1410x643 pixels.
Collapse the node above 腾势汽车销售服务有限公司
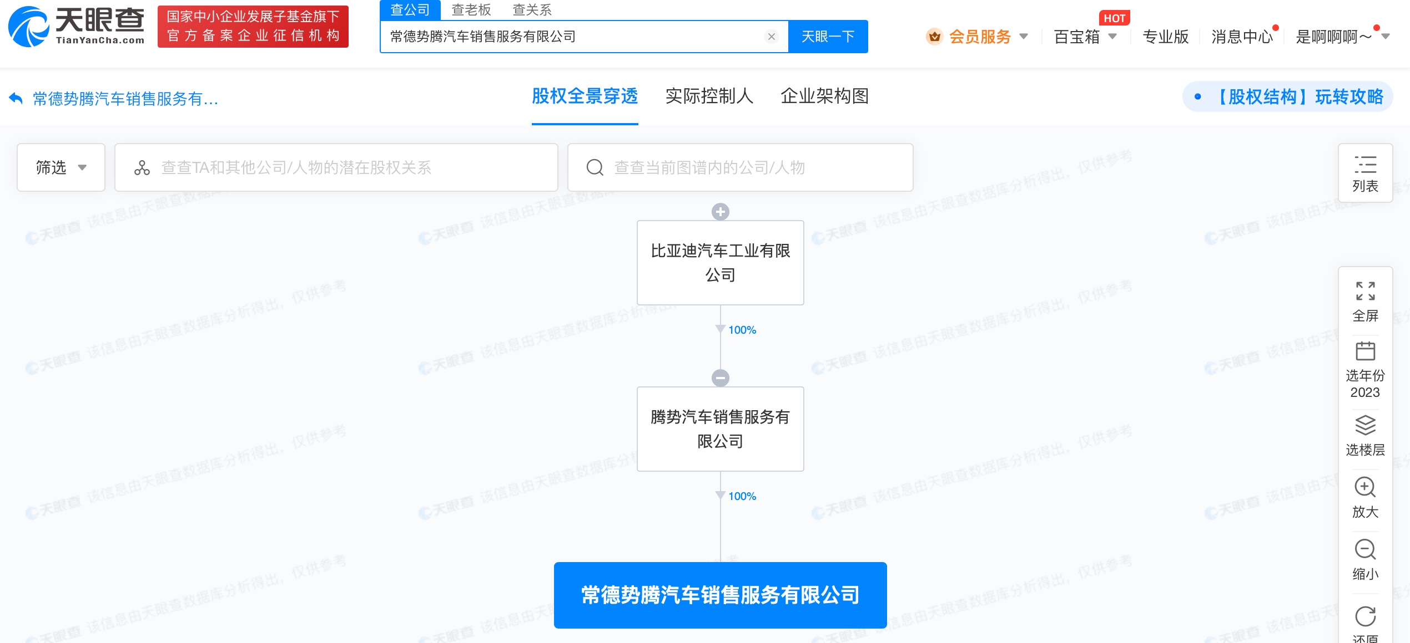(x=720, y=378)
